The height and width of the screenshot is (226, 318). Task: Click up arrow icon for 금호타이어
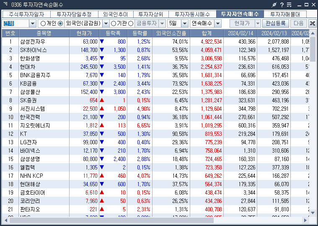tap(102, 192)
